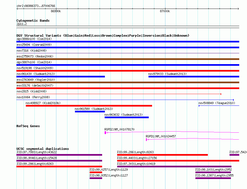
Task: Click RGPD2|NM_001078170 gene label
Action: (119, 129)
